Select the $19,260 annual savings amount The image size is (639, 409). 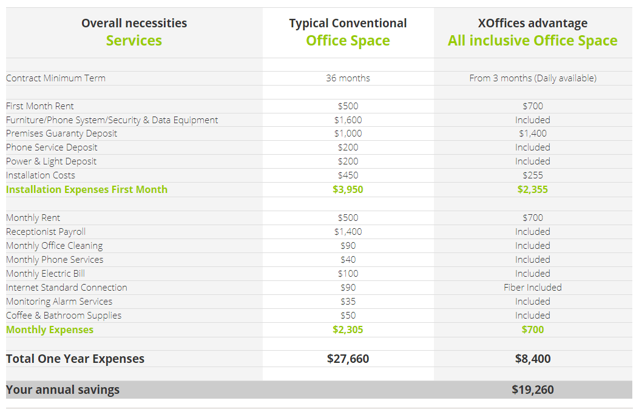[x=533, y=389]
